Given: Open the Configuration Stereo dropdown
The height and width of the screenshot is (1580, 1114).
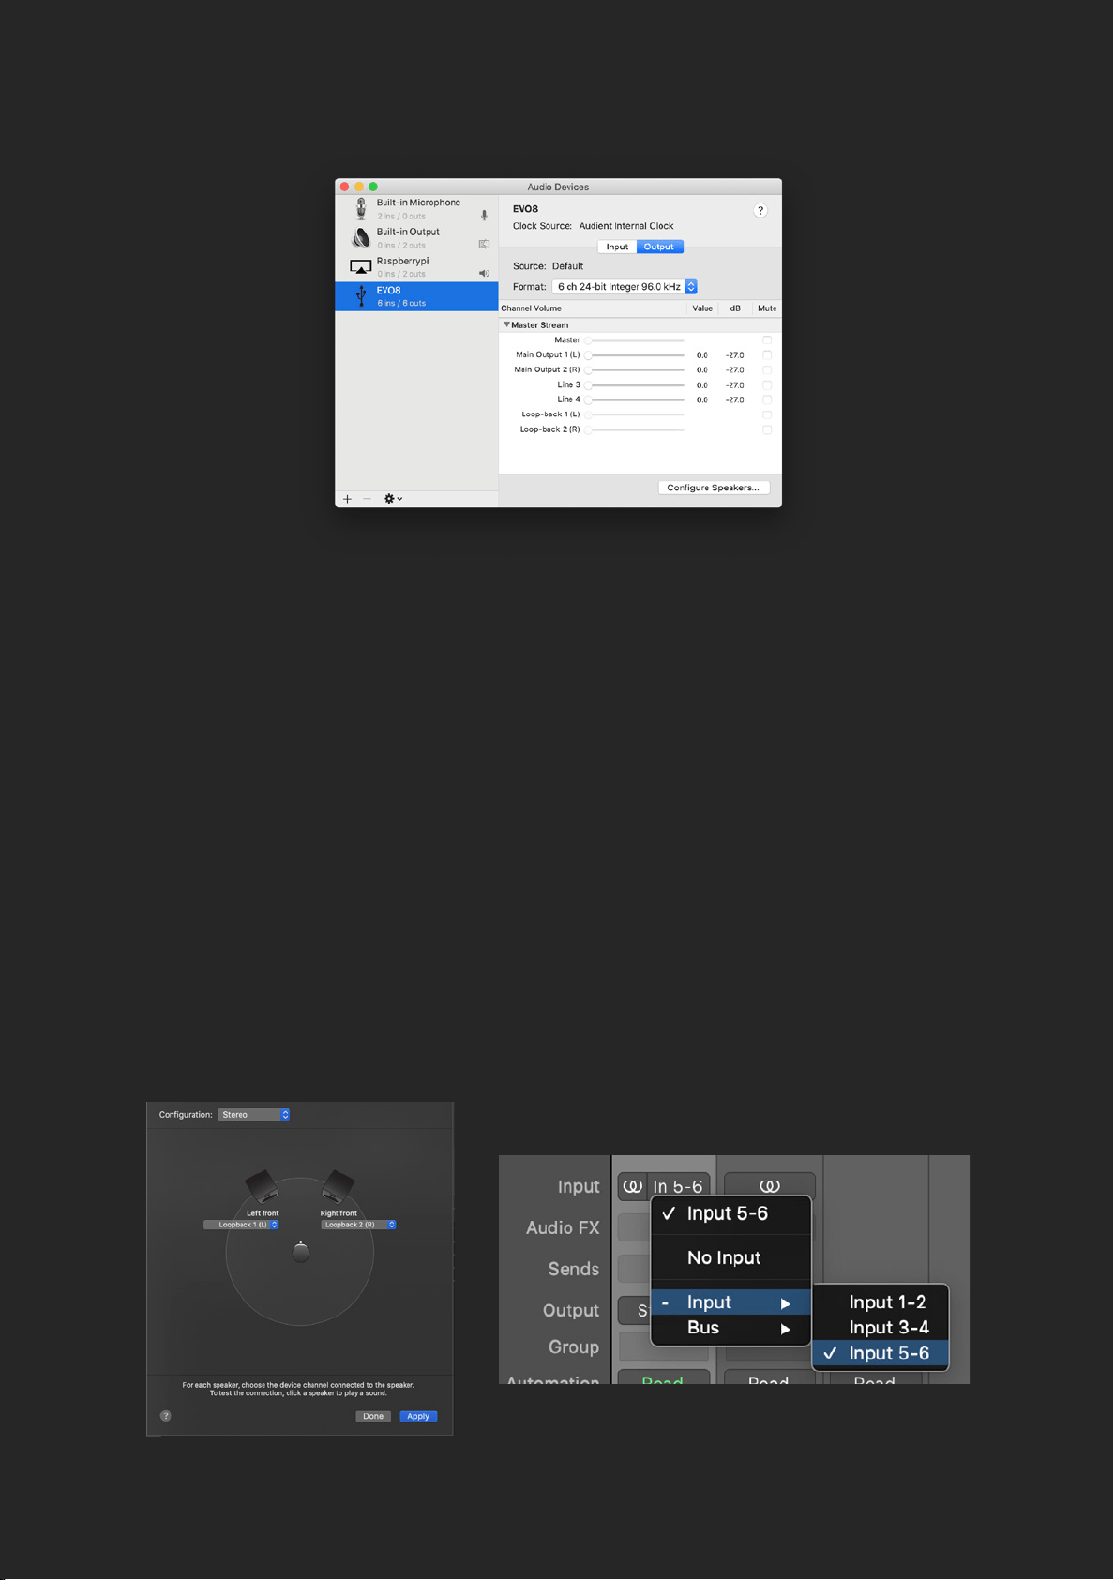Looking at the screenshot, I should (254, 1115).
